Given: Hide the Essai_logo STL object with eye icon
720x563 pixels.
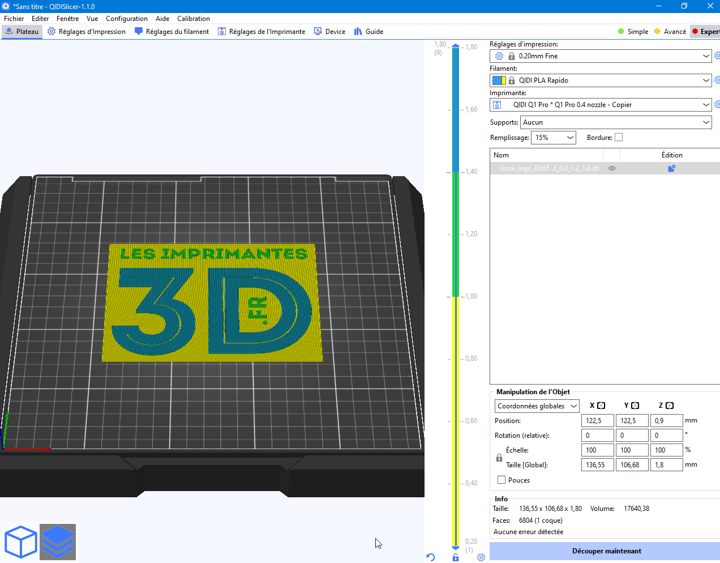Looking at the screenshot, I should tap(612, 168).
